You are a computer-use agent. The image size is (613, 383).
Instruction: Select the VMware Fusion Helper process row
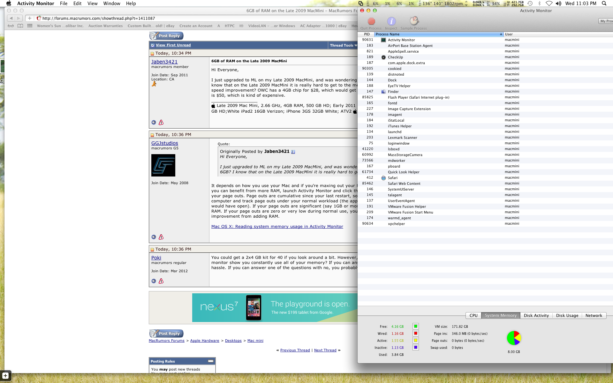tap(485, 207)
